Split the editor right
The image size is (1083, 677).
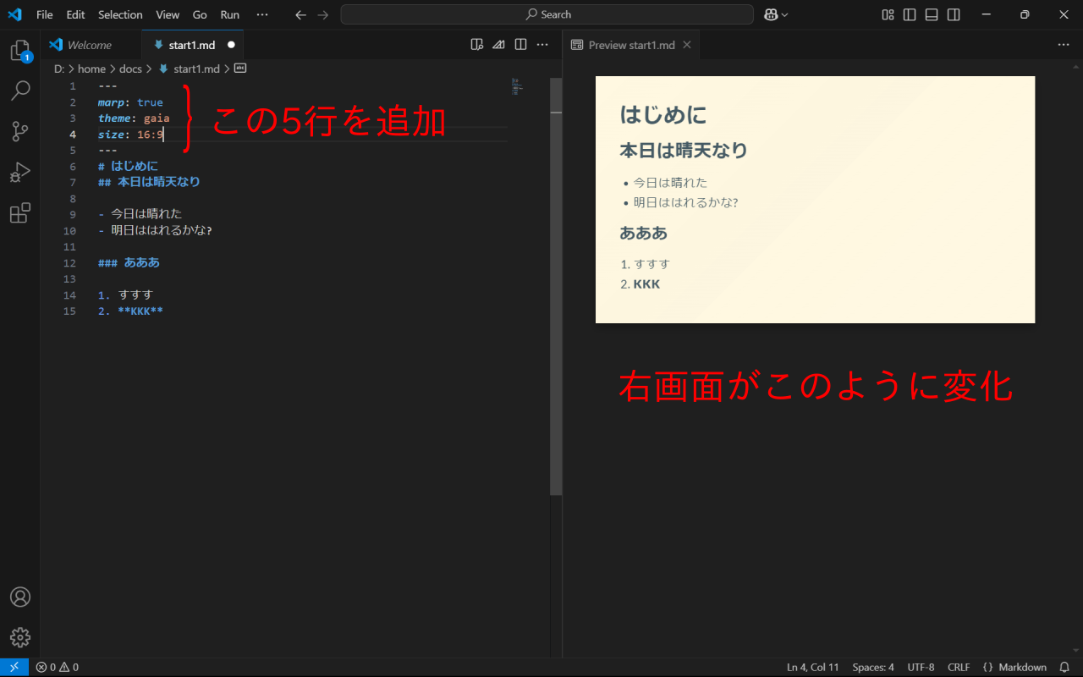(x=521, y=45)
